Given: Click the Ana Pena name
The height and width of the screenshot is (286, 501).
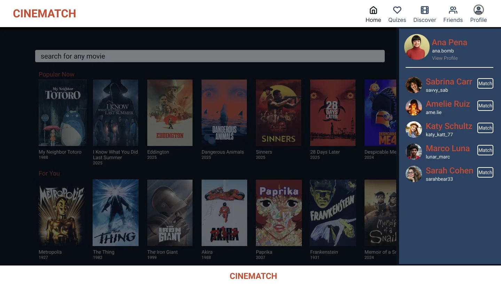Looking at the screenshot, I should pyautogui.click(x=449, y=42).
